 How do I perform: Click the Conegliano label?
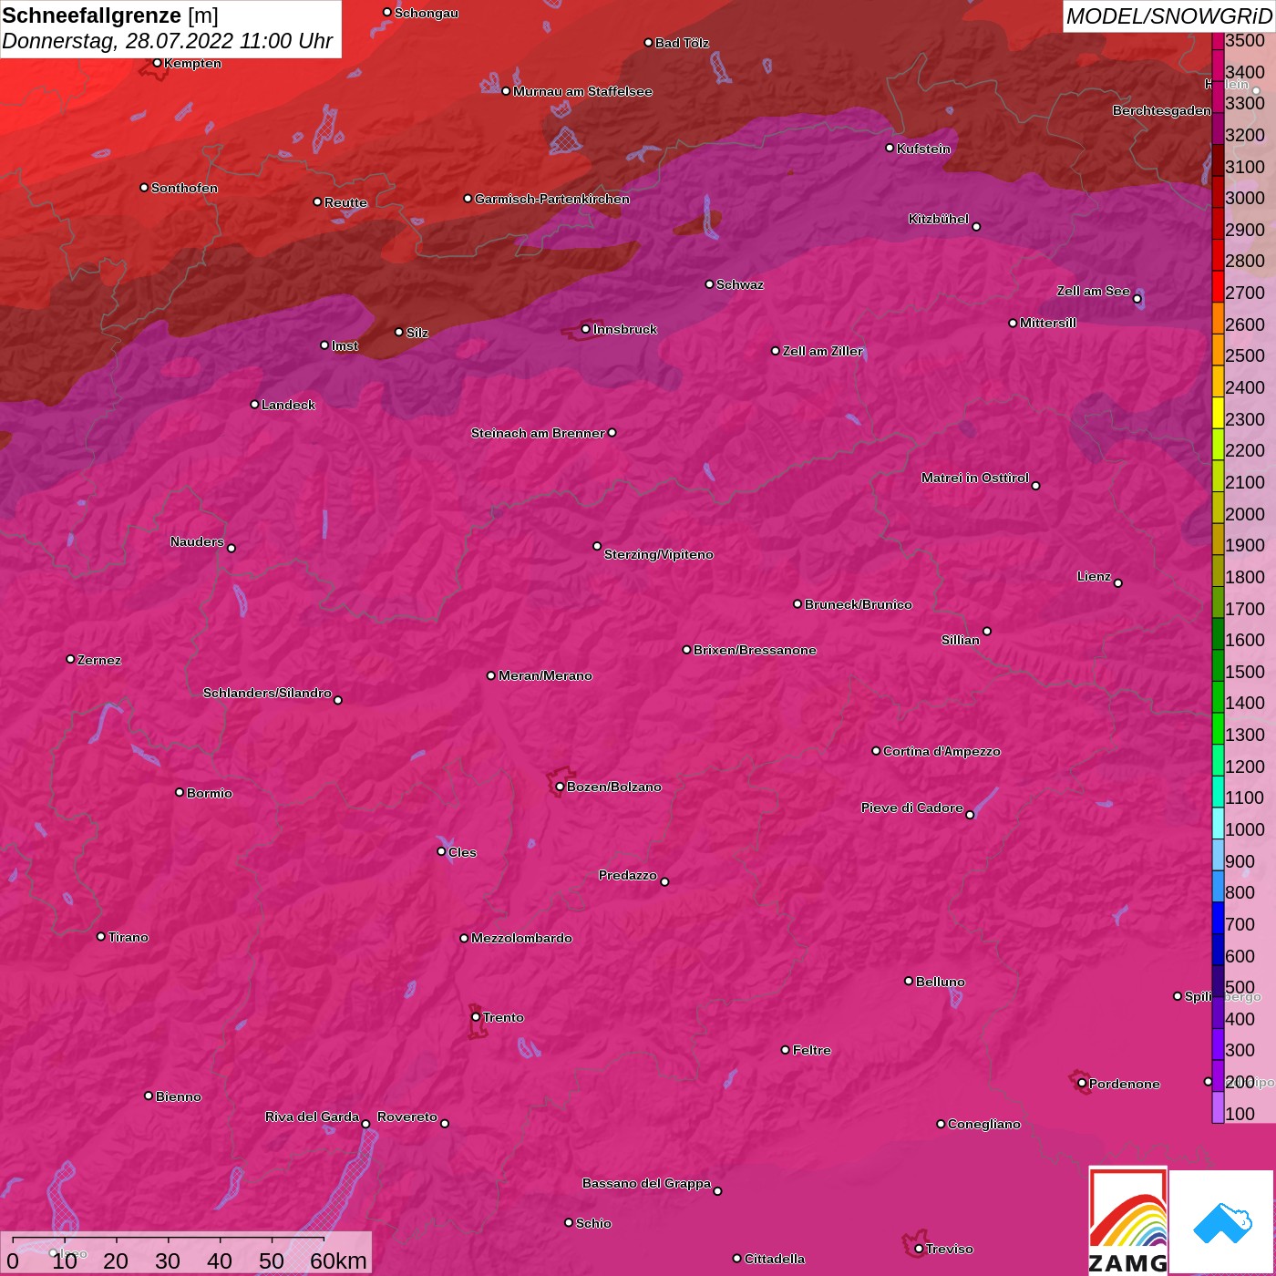[984, 1124]
